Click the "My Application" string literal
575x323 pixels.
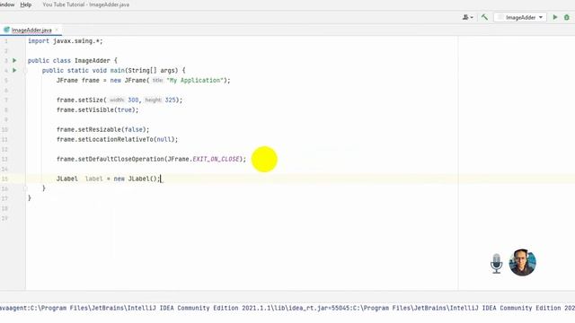coord(195,80)
